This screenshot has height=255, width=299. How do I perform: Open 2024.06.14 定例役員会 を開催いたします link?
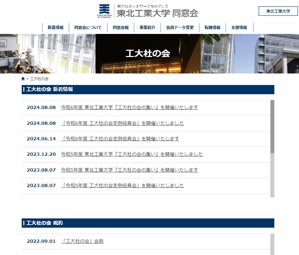tap(120, 139)
